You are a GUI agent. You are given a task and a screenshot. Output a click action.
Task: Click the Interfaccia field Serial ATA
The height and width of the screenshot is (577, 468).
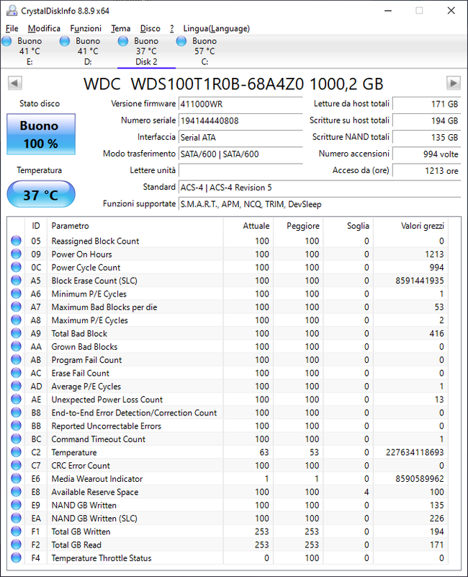pyautogui.click(x=240, y=137)
